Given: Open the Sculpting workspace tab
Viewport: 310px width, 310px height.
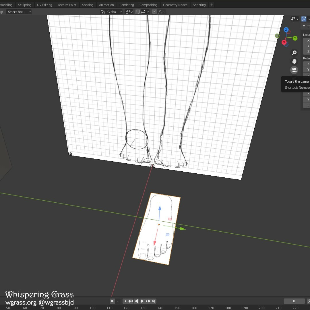Looking at the screenshot, I should (x=25, y=5).
